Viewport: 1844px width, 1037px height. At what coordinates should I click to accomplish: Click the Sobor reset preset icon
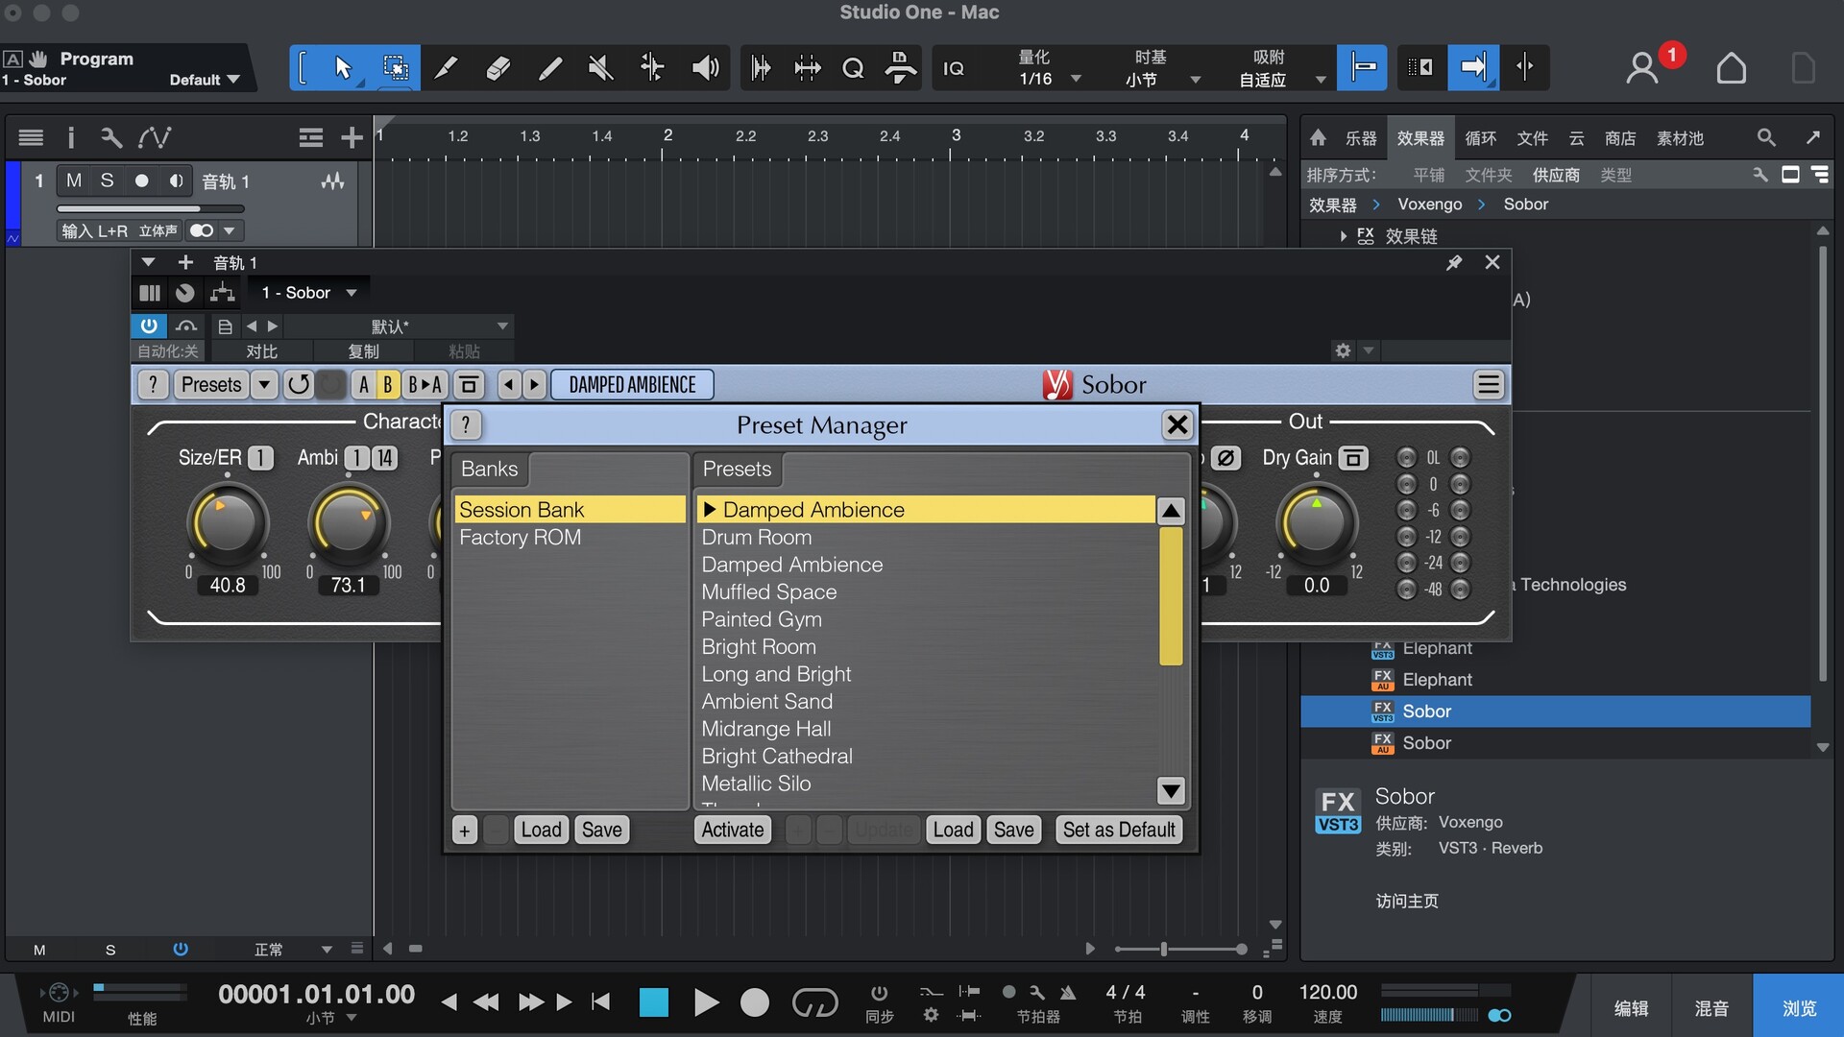(x=299, y=385)
